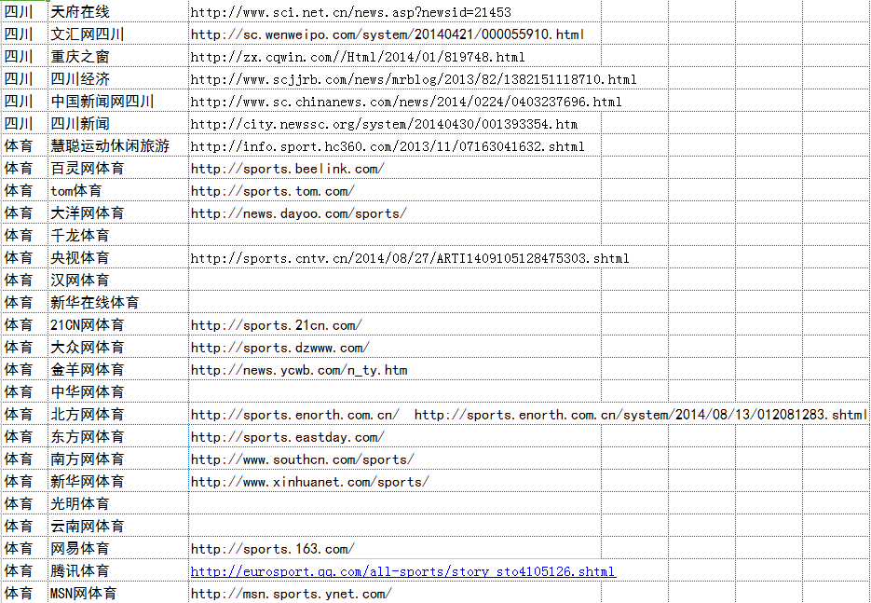Select the 四川经济 cell

tap(117, 79)
